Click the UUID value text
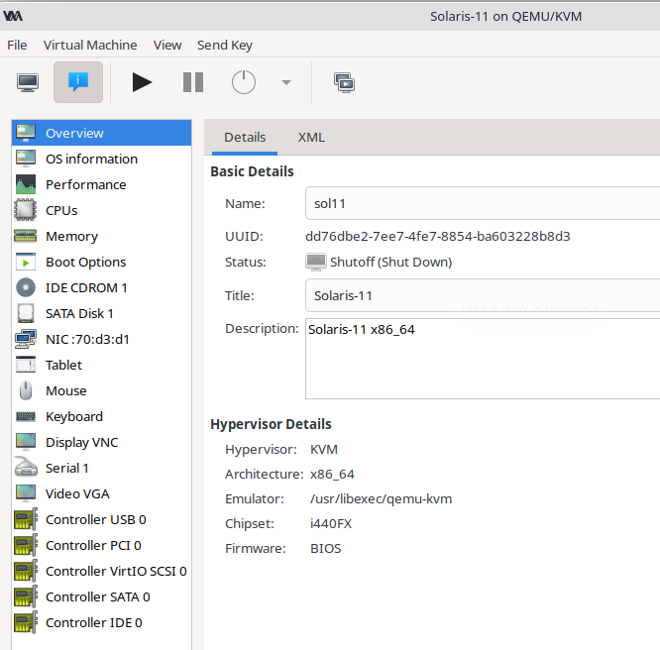This screenshot has width=660, height=650. 438,236
